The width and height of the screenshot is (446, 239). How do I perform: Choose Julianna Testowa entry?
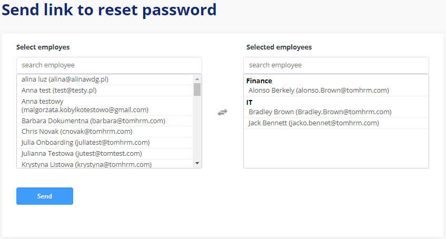[105, 154]
